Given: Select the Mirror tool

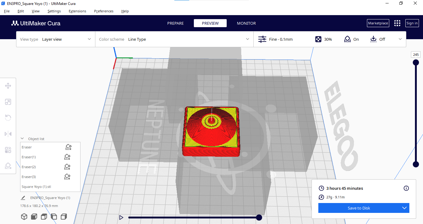Looking at the screenshot, I should (x=8, y=134).
